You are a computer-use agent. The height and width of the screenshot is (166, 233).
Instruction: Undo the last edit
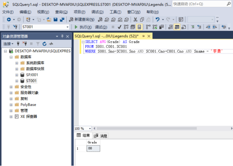coord(158,19)
